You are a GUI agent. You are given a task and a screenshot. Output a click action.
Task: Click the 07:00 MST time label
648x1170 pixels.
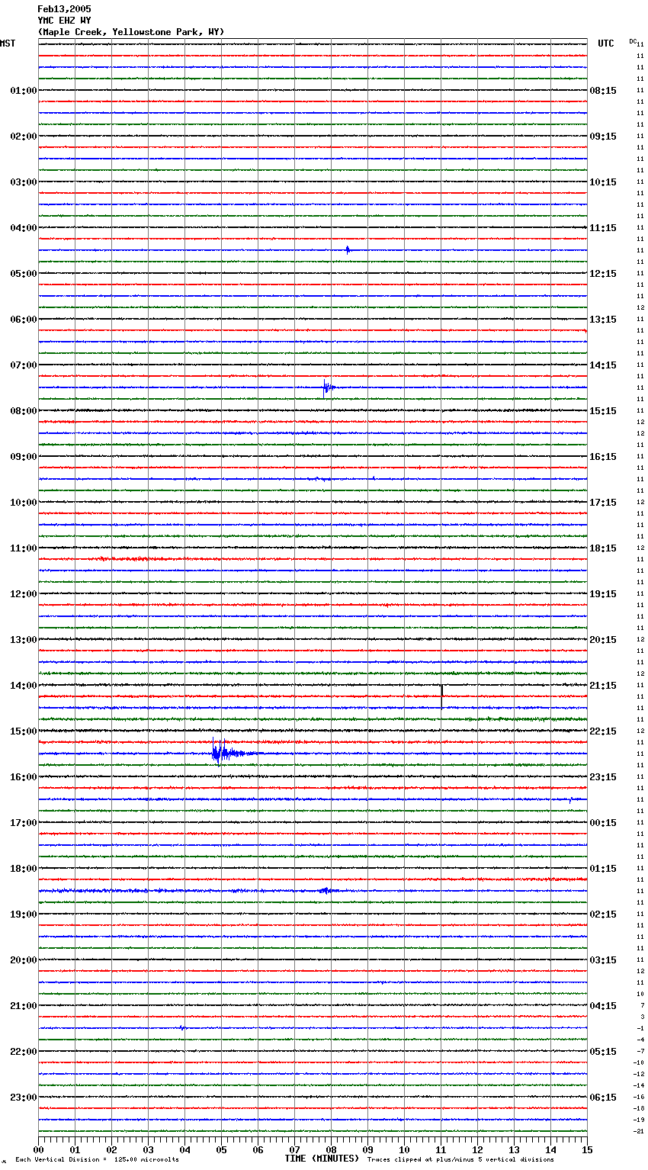pyautogui.click(x=24, y=365)
